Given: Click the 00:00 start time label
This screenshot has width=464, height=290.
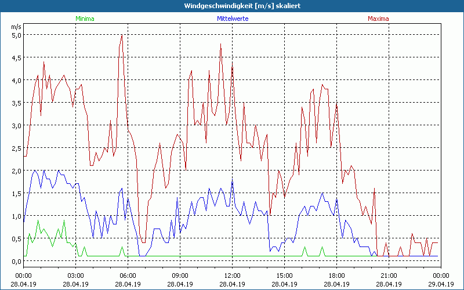Looking at the screenshot, I should (x=23, y=275).
